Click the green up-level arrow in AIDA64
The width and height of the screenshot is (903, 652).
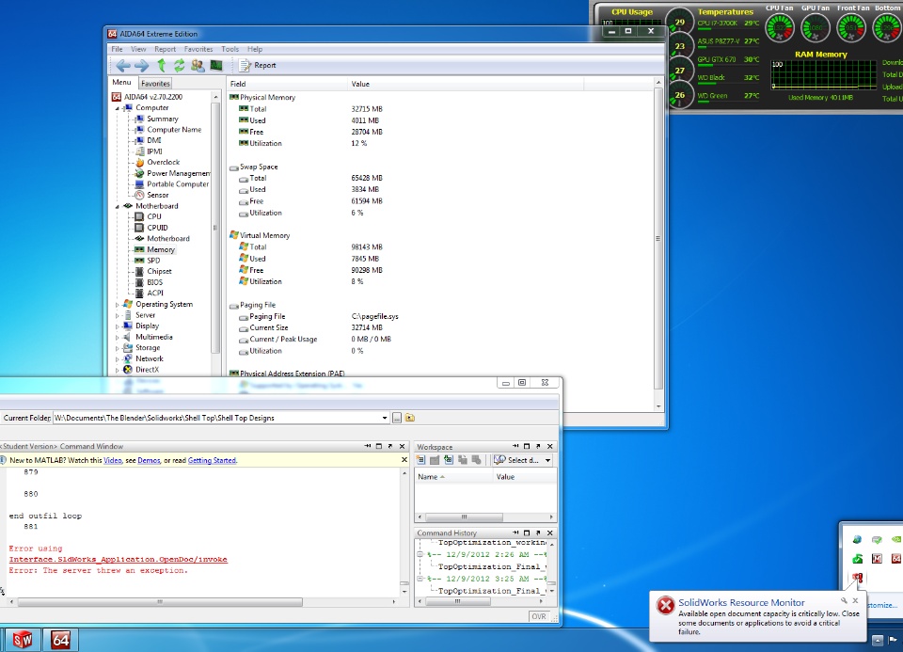click(x=161, y=66)
